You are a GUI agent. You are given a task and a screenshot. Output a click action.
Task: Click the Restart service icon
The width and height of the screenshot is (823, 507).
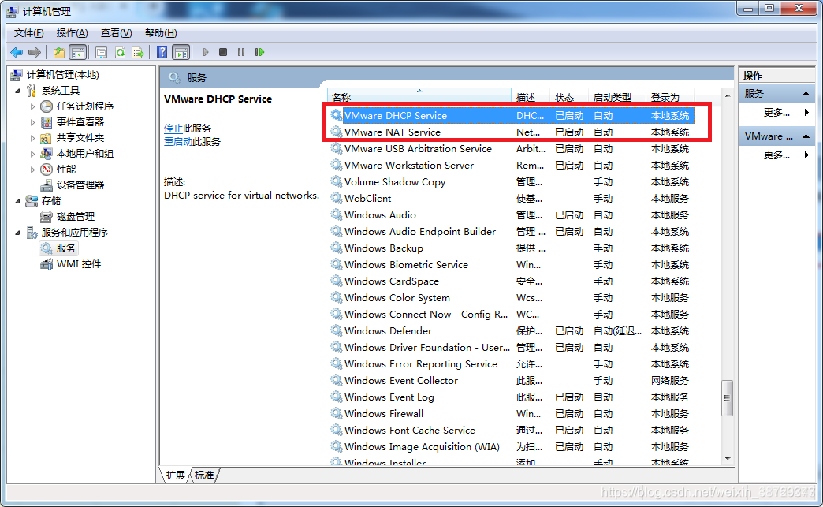[259, 52]
